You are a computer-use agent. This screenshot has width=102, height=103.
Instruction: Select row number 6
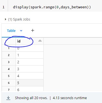point(9,83)
